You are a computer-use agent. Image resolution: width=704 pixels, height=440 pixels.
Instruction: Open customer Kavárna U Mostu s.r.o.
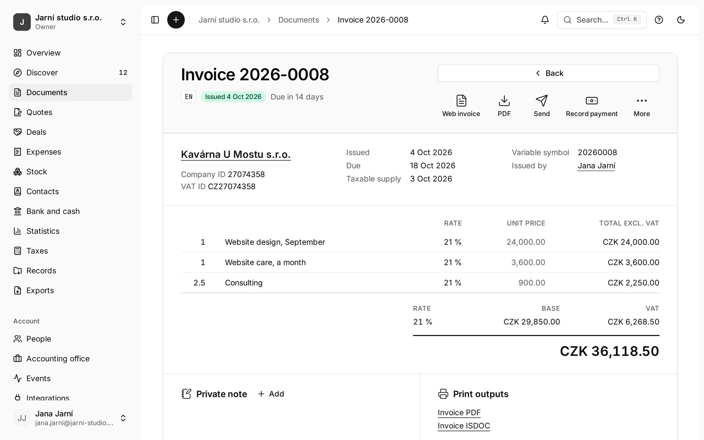click(x=236, y=154)
